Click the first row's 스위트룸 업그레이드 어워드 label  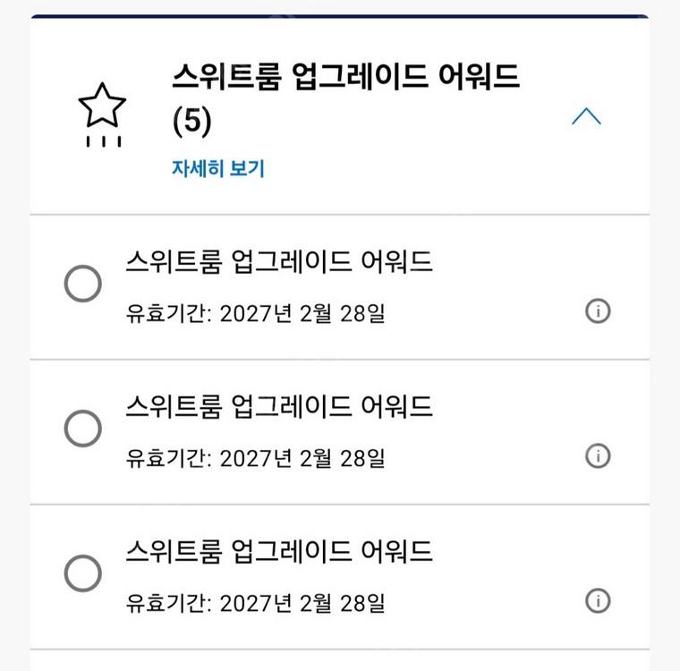pos(279,261)
